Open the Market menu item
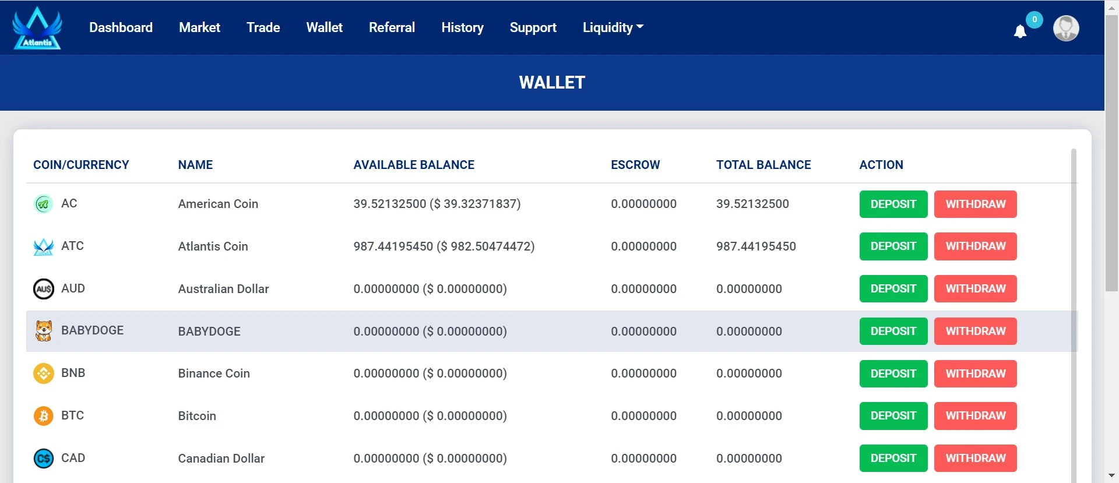The image size is (1119, 483). click(199, 27)
